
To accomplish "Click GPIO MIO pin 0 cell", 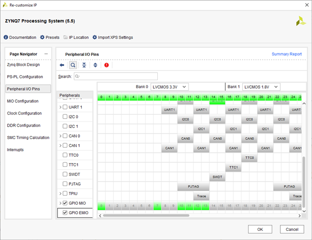I will (101, 206).
